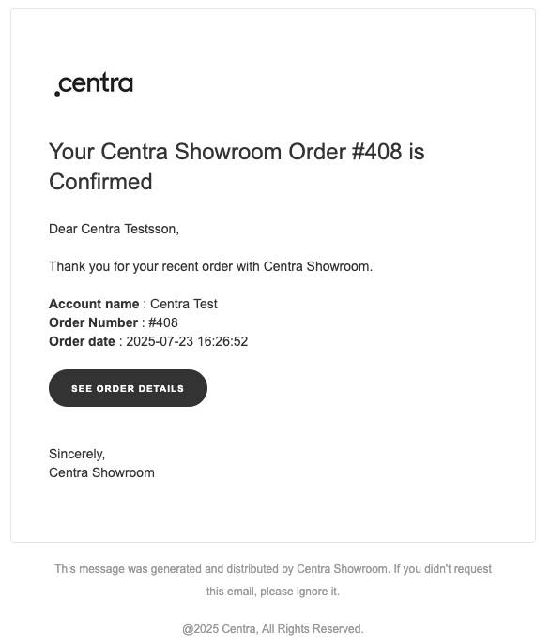Click the 'Thank you for your recent order' sentence
This screenshot has width=550, height=644.
click(x=210, y=266)
